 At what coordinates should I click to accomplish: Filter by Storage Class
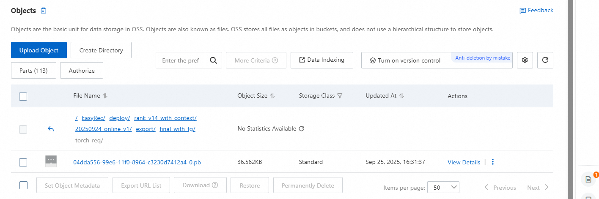pyautogui.click(x=340, y=96)
